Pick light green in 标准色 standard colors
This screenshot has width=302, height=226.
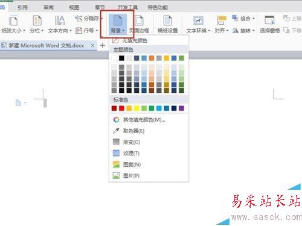click(x=144, y=108)
